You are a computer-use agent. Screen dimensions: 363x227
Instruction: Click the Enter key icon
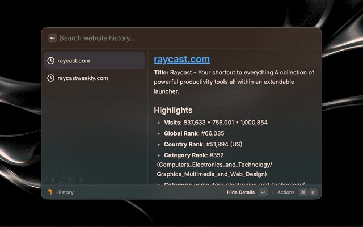263,192
